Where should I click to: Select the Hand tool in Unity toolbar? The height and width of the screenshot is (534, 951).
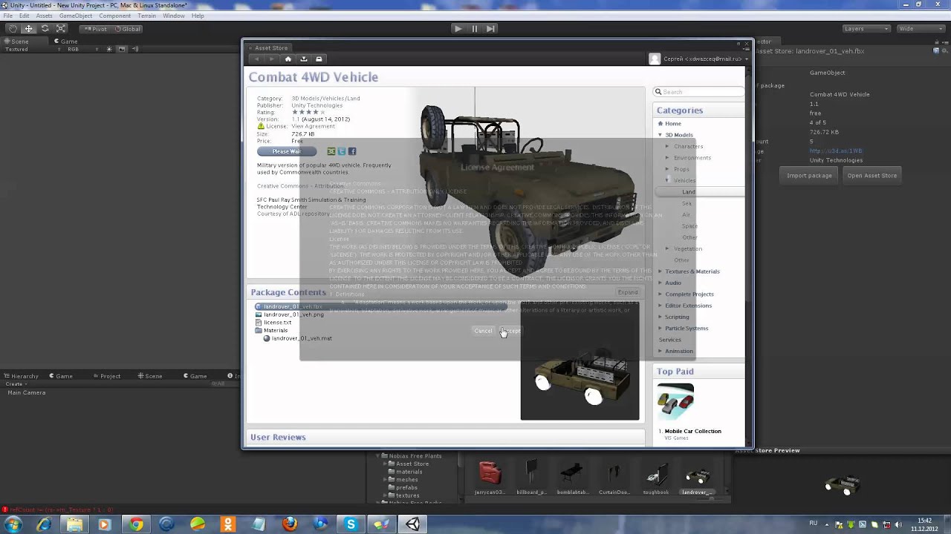click(x=12, y=28)
